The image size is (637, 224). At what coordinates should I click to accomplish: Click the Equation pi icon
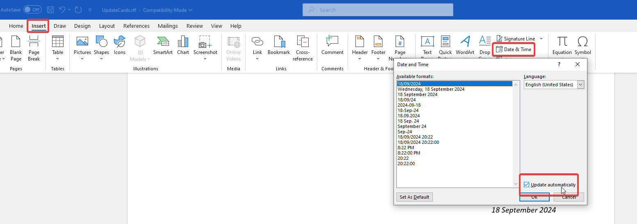coord(562,42)
